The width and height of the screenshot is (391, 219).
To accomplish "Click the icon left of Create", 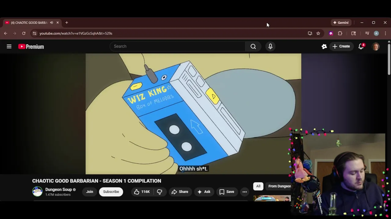I will (324, 46).
